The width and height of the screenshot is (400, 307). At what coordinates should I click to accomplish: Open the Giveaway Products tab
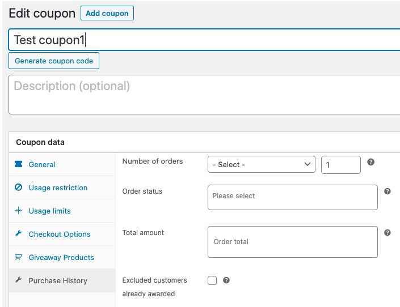pos(61,257)
